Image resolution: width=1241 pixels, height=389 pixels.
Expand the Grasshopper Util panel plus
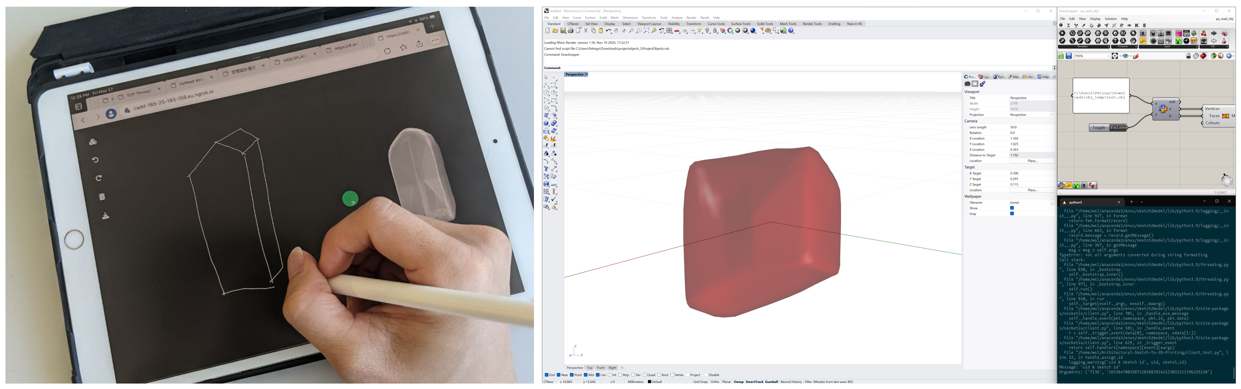(1228, 47)
